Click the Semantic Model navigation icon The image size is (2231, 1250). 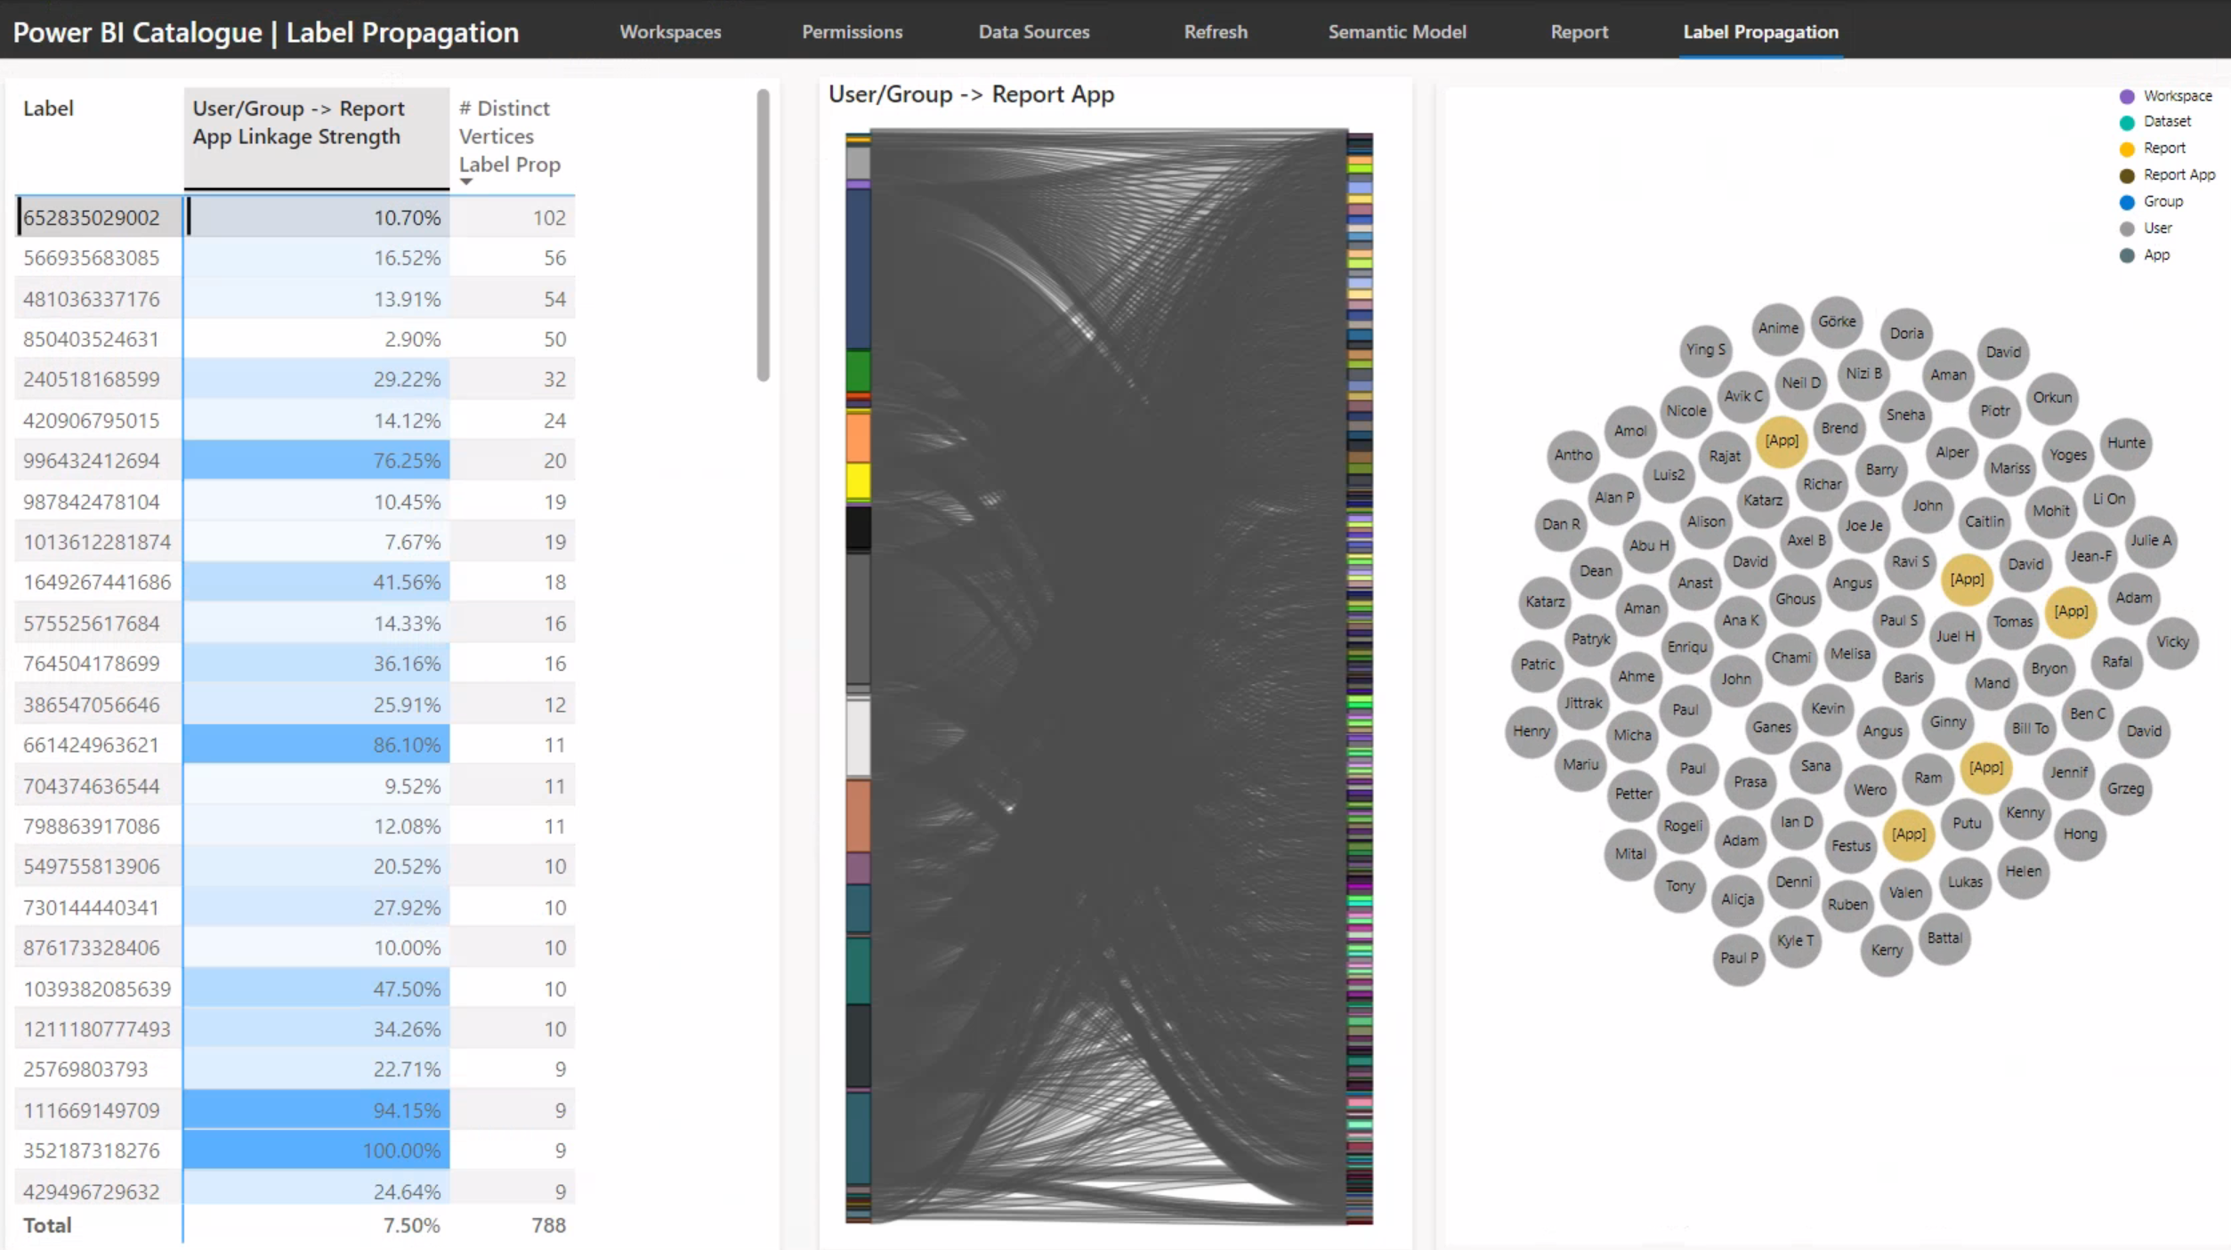(1396, 30)
